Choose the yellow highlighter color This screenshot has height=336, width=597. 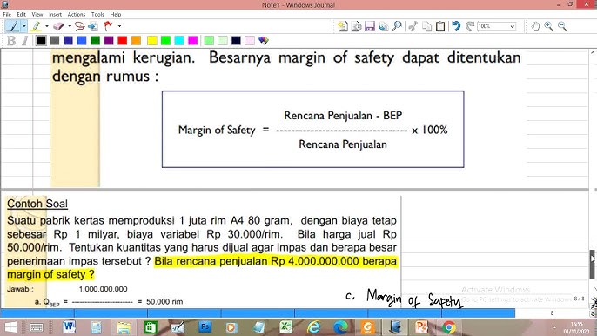(x=152, y=40)
